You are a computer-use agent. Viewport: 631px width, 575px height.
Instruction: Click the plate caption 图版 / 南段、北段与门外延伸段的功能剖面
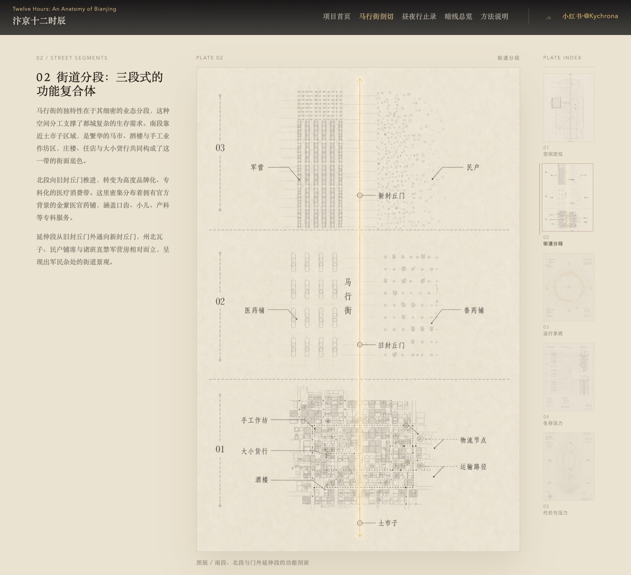pyautogui.click(x=252, y=562)
